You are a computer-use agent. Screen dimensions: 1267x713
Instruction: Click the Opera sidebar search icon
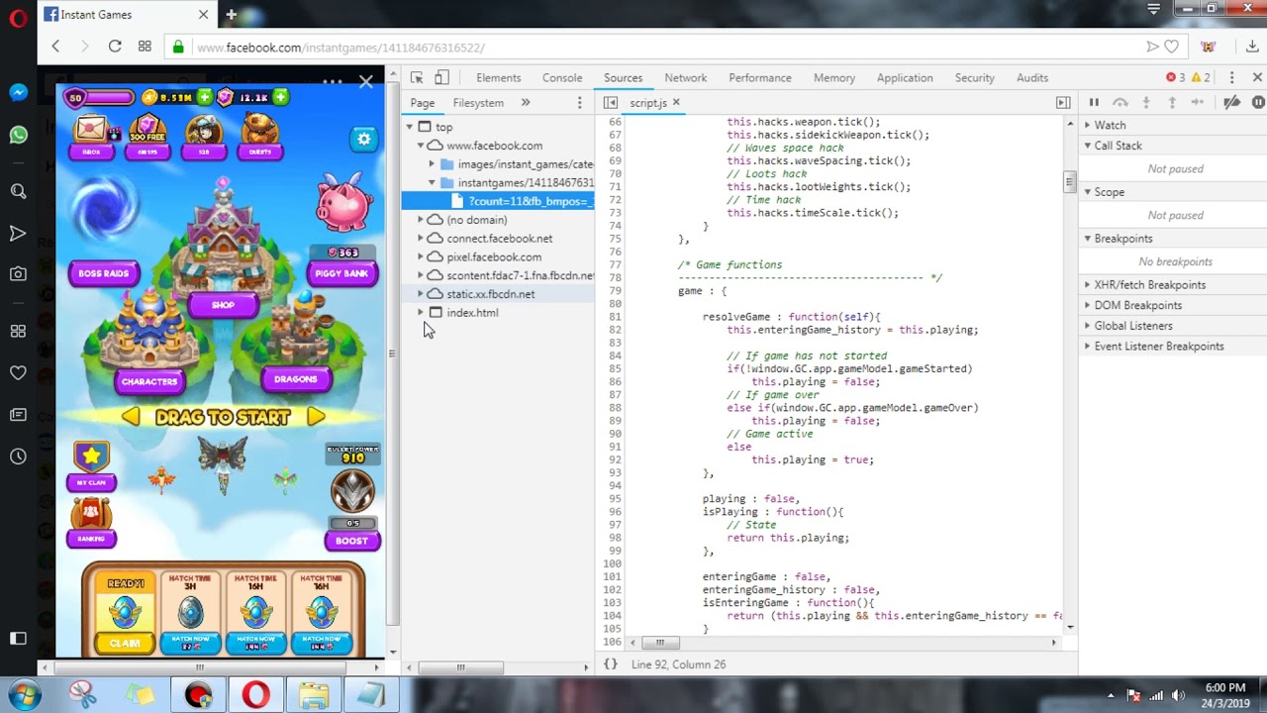pos(18,191)
